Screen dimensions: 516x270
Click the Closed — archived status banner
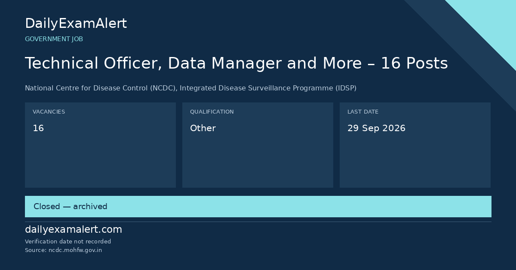(x=258, y=207)
